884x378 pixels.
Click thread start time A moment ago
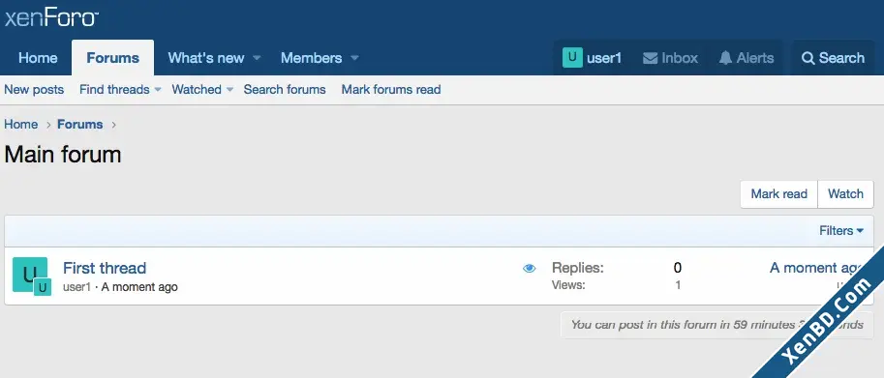(139, 287)
